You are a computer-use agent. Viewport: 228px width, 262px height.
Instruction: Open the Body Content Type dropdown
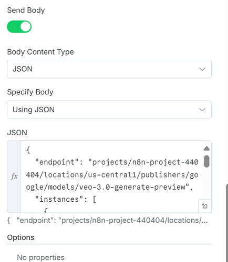pos(109,69)
